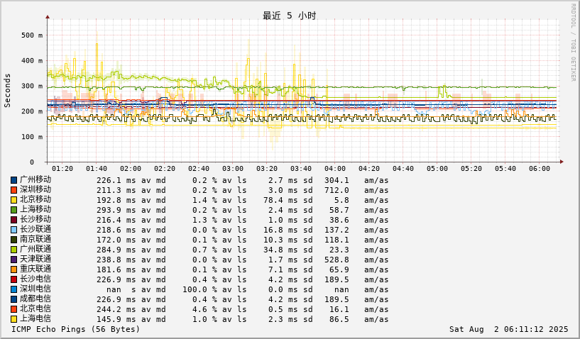The height and width of the screenshot is (339, 580).
Task: Click the 深圳移动 orange-red legend swatch
Action: (13, 190)
